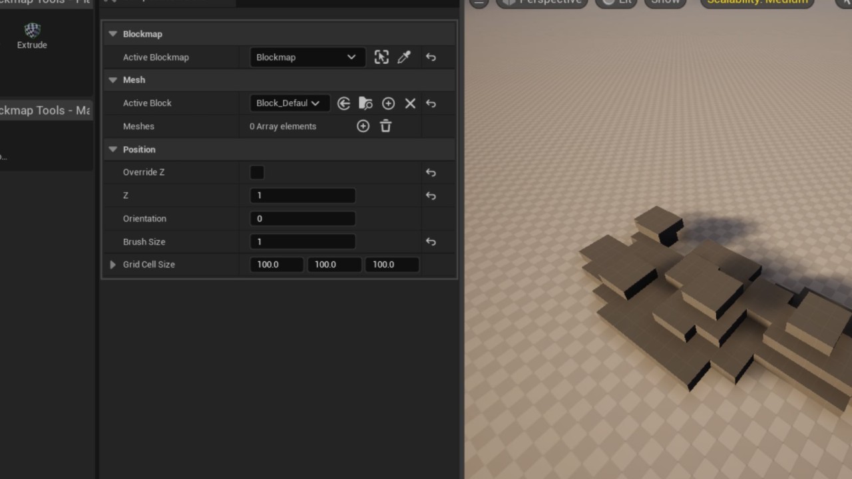Click the Orientation value field

[x=302, y=218]
